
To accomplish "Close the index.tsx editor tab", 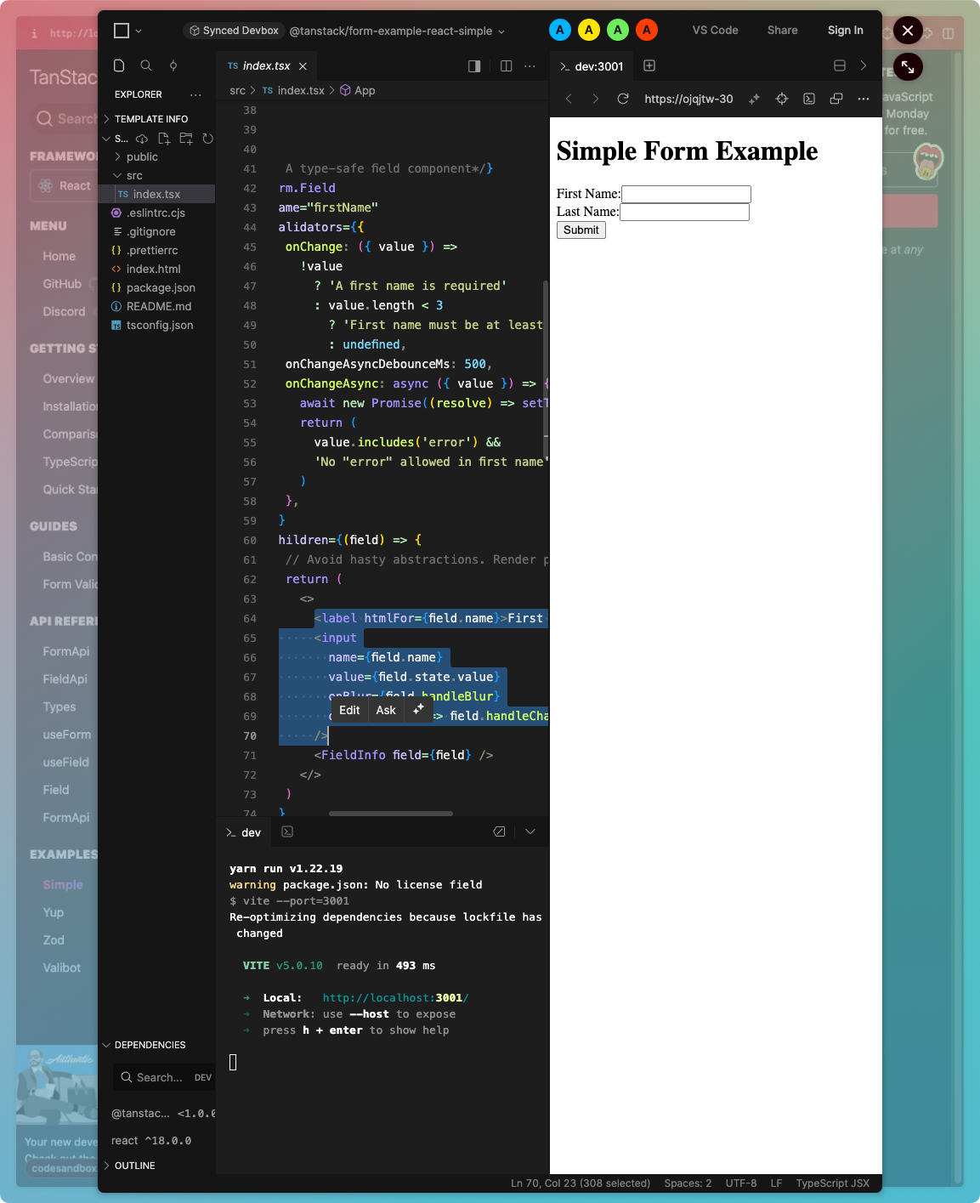I will [x=303, y=66].
